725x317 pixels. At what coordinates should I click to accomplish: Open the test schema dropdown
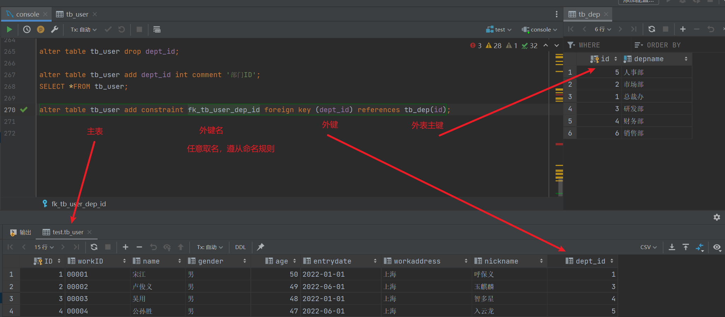[x=499, y=29]
